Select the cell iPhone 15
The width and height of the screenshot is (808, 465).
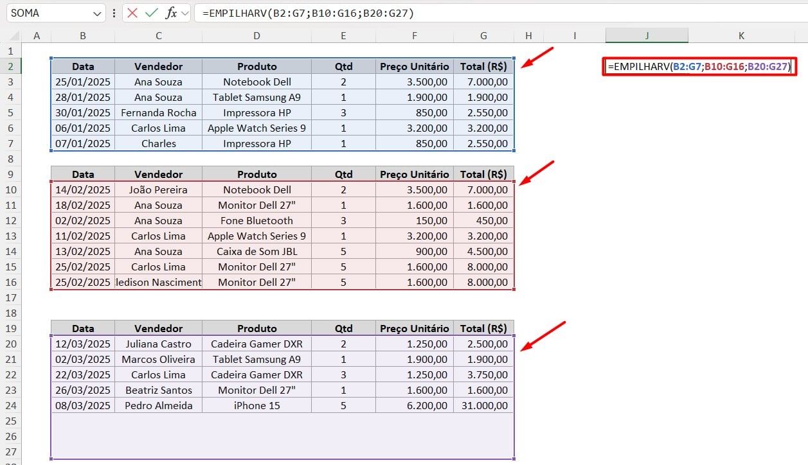click(256, 405)
